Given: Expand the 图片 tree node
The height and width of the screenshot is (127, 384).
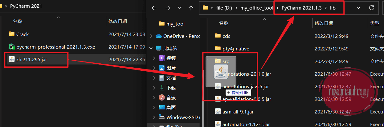Looking at the screenshot, I should tap(154, 68).
